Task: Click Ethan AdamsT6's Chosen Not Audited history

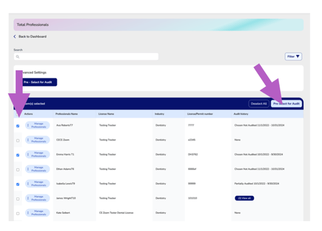Action: pyautogui.click(x=260, y=169)
